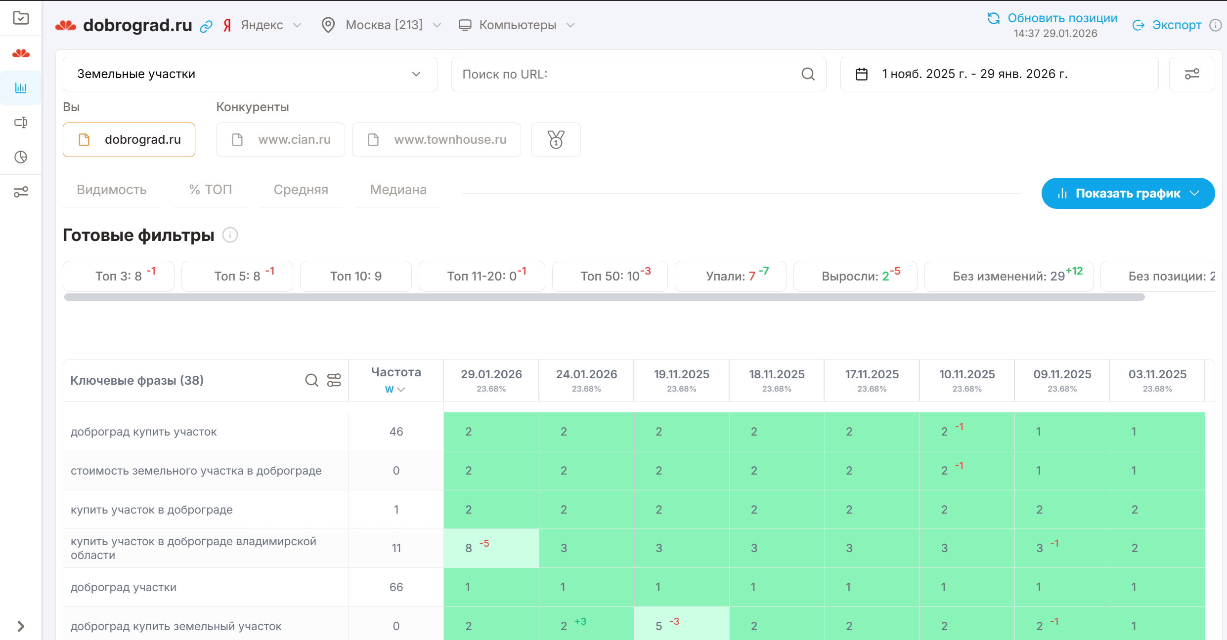Viewport: 1227px width, 640px height.
Task: Expand the Земельные участки group dropdown
Action: click(x=250, y=74)
